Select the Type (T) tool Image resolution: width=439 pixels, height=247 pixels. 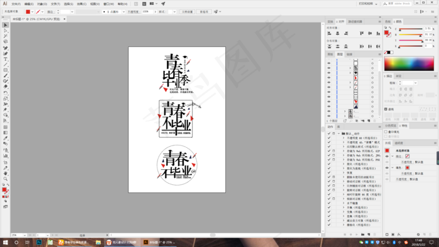(5, 60)
